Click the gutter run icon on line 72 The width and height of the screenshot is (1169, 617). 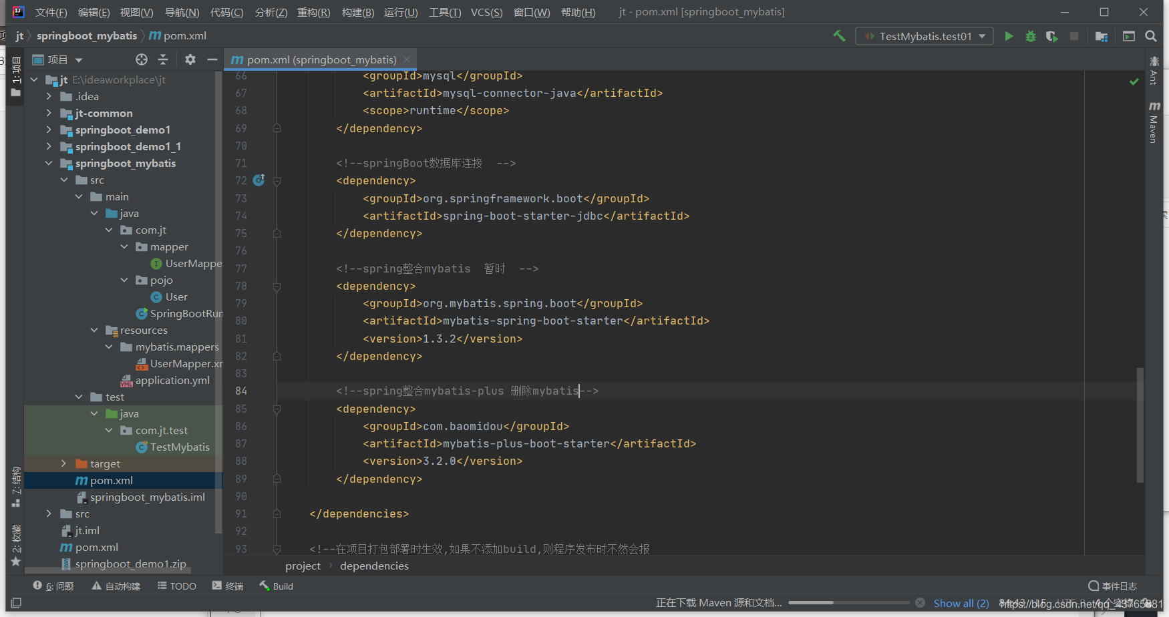[259, 180]
